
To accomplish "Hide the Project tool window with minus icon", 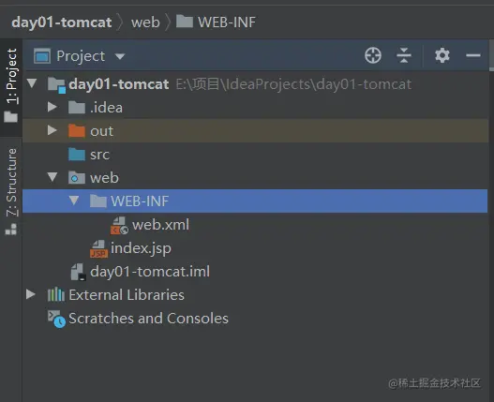I will coord(473,55).
